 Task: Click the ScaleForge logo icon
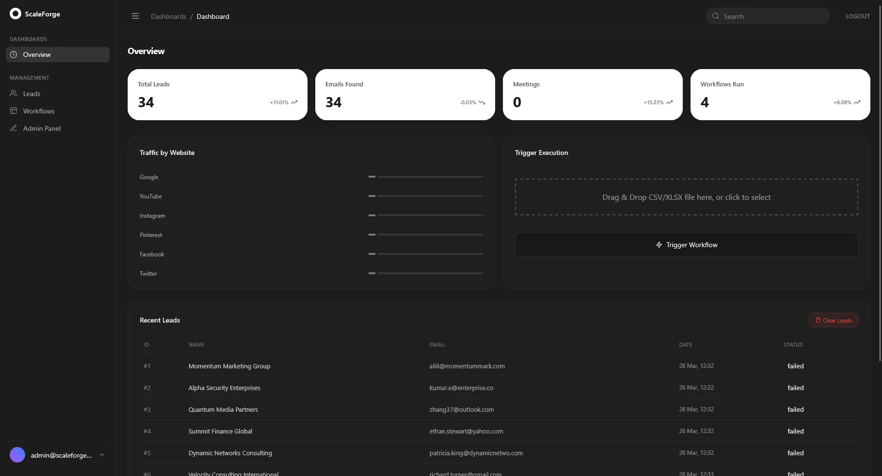click(x=15, y=14)
